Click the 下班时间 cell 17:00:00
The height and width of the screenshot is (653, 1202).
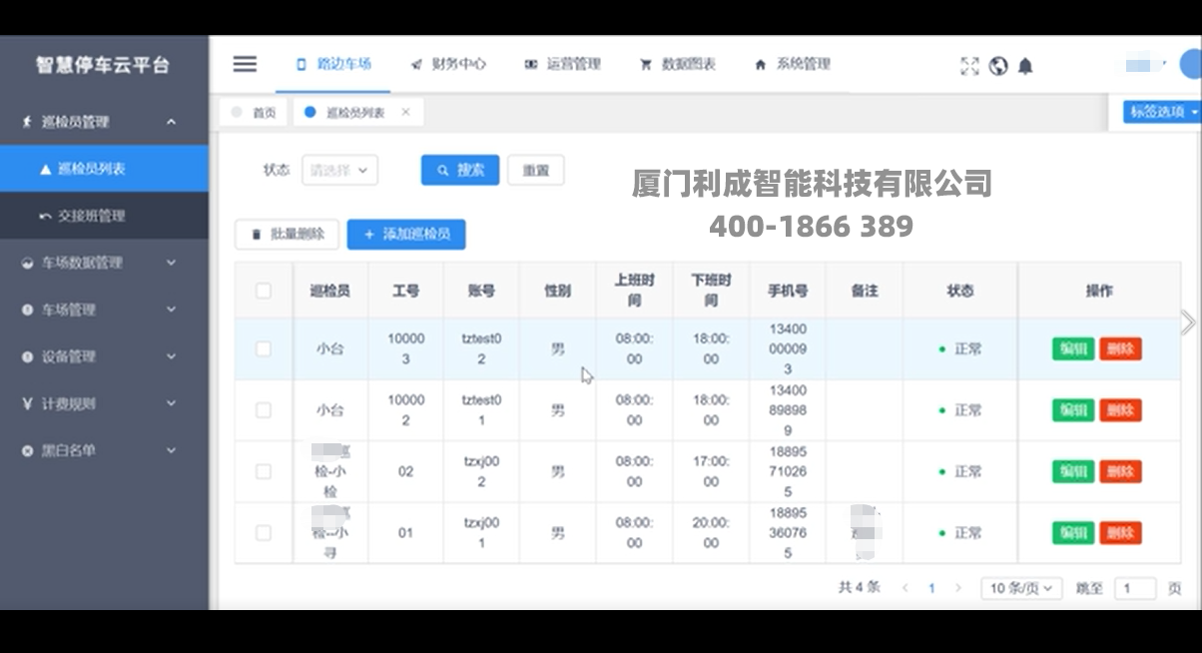[x=711, y=471]
